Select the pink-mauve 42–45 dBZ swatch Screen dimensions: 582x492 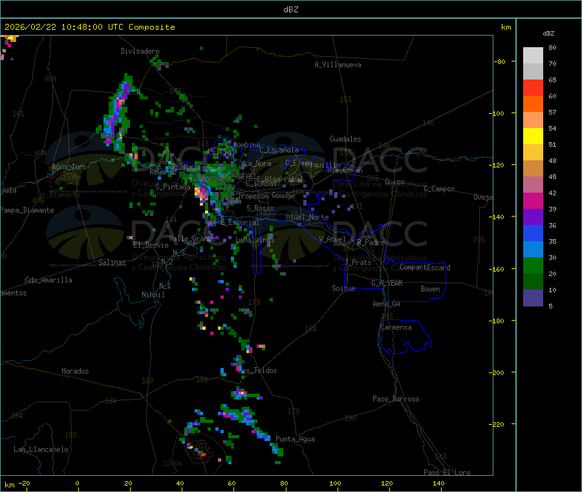click(x=533, y=185)
